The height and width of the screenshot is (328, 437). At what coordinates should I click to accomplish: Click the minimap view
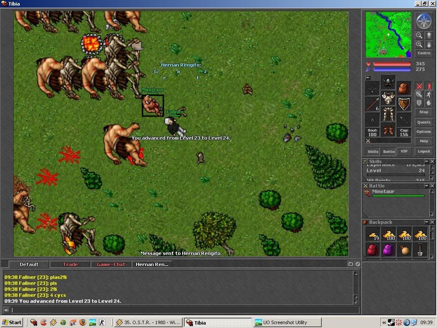coord(388,35)
